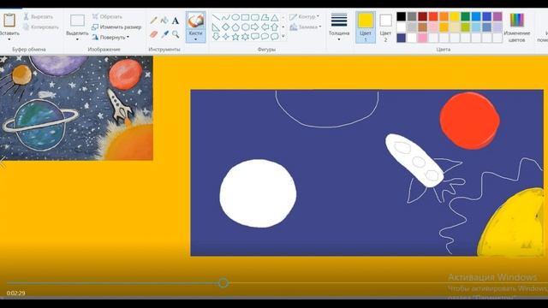Choose the Polygon shape
This screenshot has width=548, height=308.
click(265, 17)
